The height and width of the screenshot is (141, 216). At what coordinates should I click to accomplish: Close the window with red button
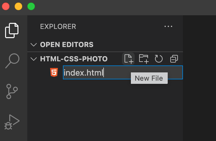tap(6, 6)
